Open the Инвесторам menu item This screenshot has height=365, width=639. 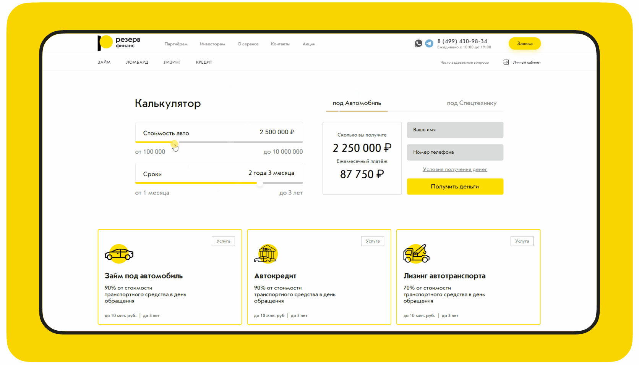[212, 44]
